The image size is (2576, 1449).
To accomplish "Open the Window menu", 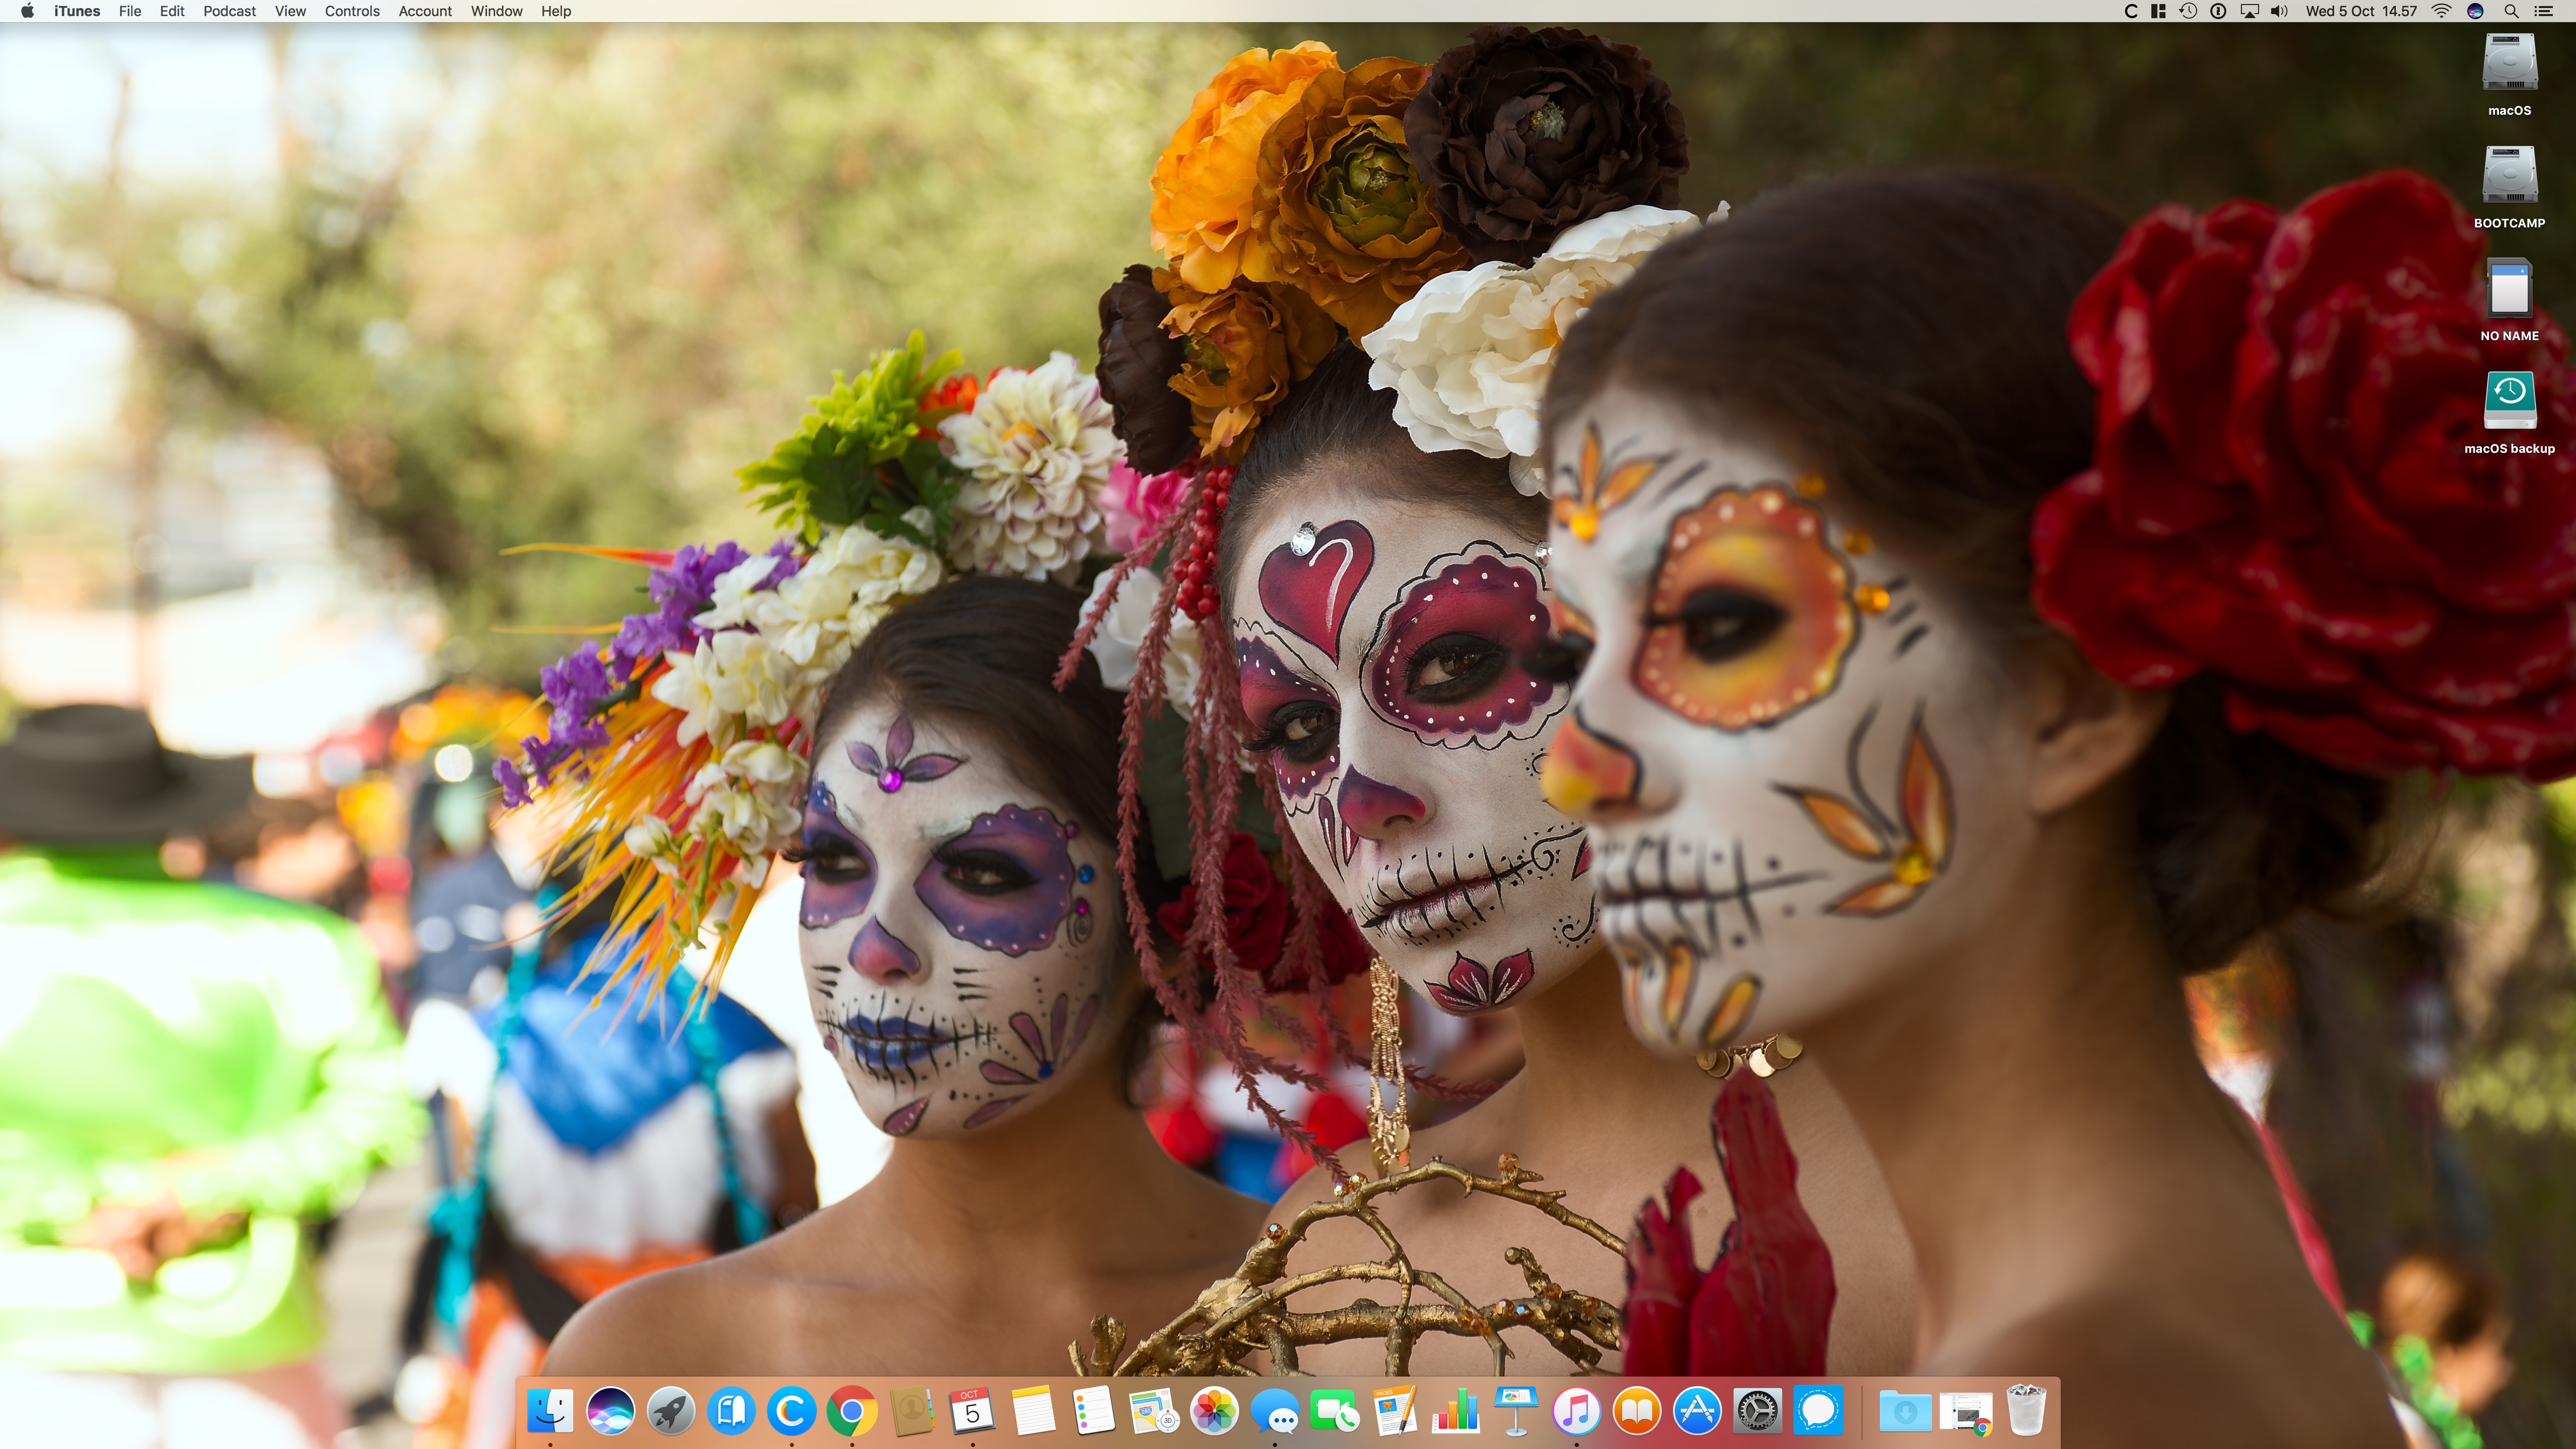I will 497,11.
